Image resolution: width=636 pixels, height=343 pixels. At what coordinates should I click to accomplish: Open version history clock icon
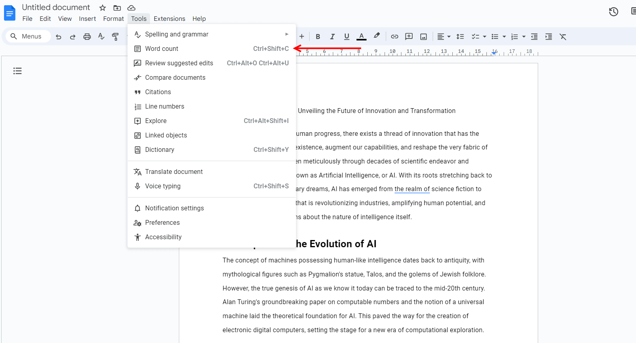point(614,12)
